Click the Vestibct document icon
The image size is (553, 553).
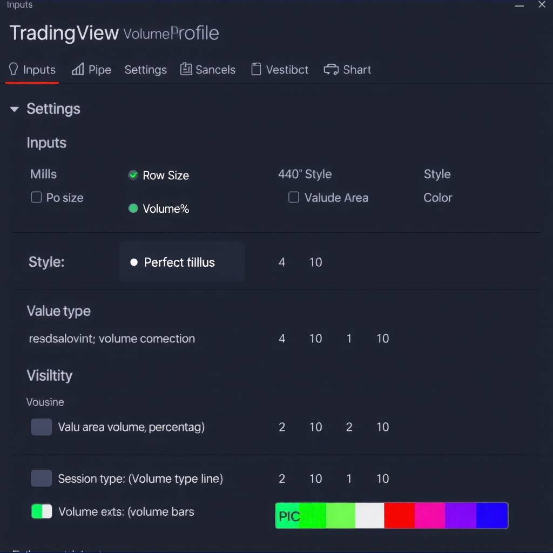click(256, 69)
